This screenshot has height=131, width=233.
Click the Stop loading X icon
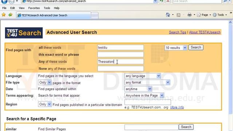tap(168, 1)
